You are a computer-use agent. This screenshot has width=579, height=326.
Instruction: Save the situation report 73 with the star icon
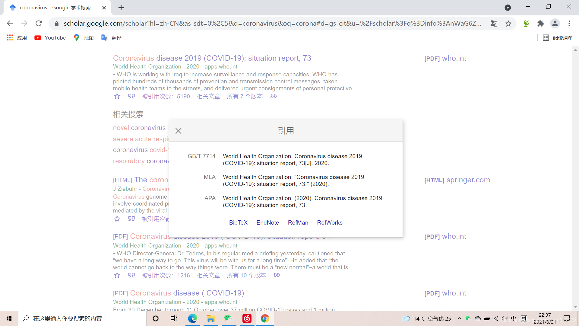click(117, 96)
